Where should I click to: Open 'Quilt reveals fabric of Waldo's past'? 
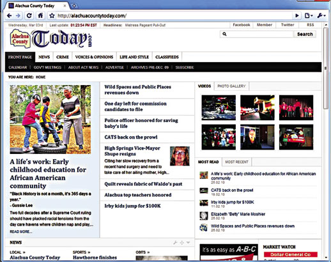143,184
